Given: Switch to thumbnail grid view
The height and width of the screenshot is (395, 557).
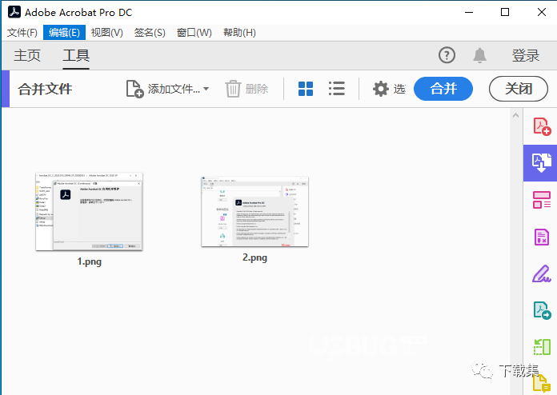Looking at the screenshot, I should tap(306, 89).
